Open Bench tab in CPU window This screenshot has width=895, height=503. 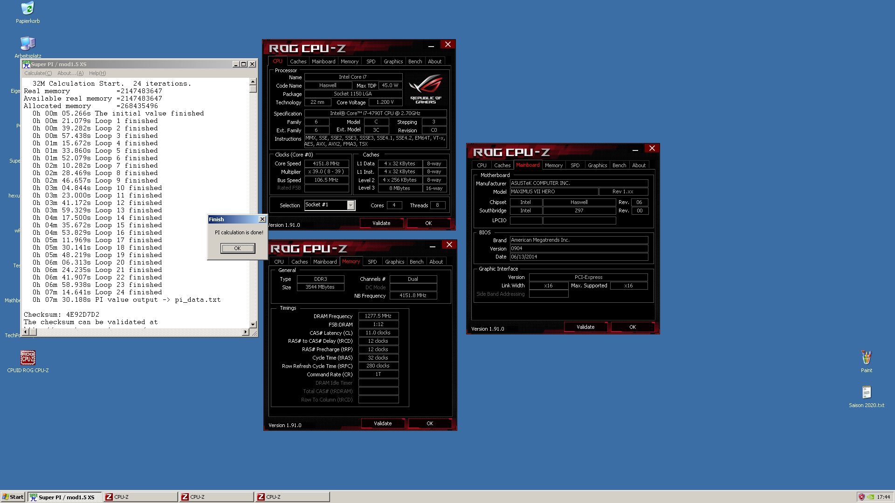(x=415, y=61)
